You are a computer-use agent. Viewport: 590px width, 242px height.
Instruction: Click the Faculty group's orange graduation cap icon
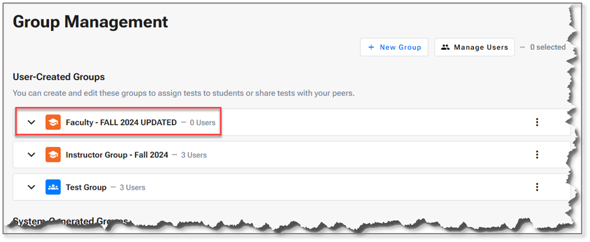[x=53, y=122]
